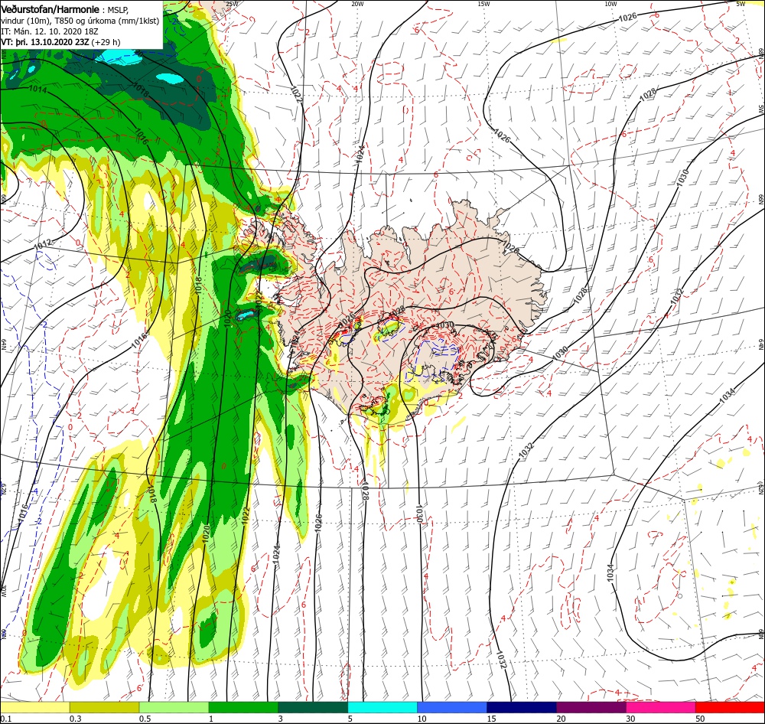Select the light green 0.5–1 legend swatch
Image resolution: width=765 pixels, height=724 pixels.
174,707
